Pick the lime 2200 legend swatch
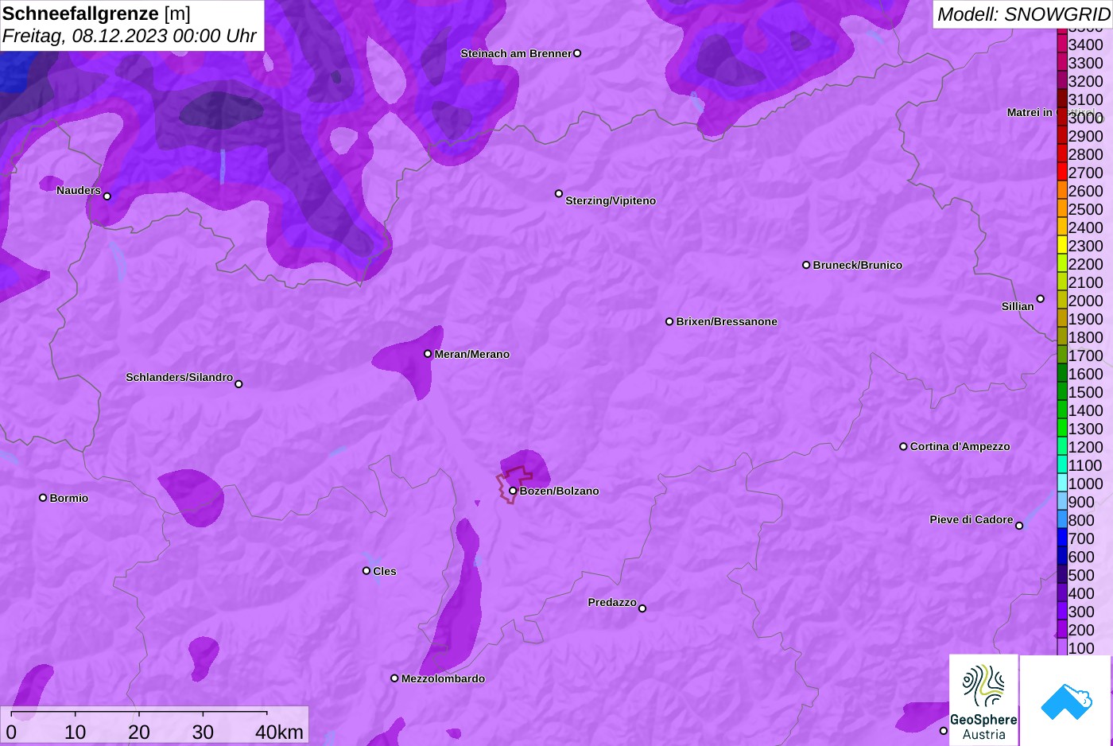This screenshot has height=746, width=1113. click(x=1062, y=264)
